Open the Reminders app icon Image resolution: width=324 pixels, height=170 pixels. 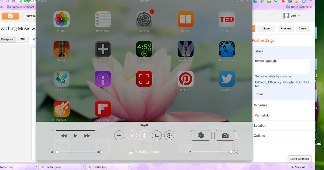pos(103,19)
